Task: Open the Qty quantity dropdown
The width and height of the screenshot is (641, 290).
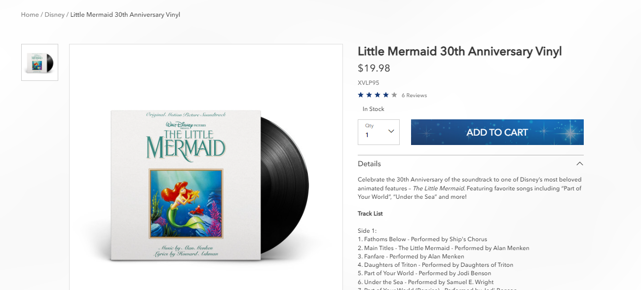Action: coord(378,132)
